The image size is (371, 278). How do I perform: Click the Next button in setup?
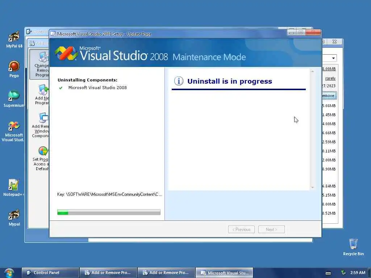pos(271,229)
